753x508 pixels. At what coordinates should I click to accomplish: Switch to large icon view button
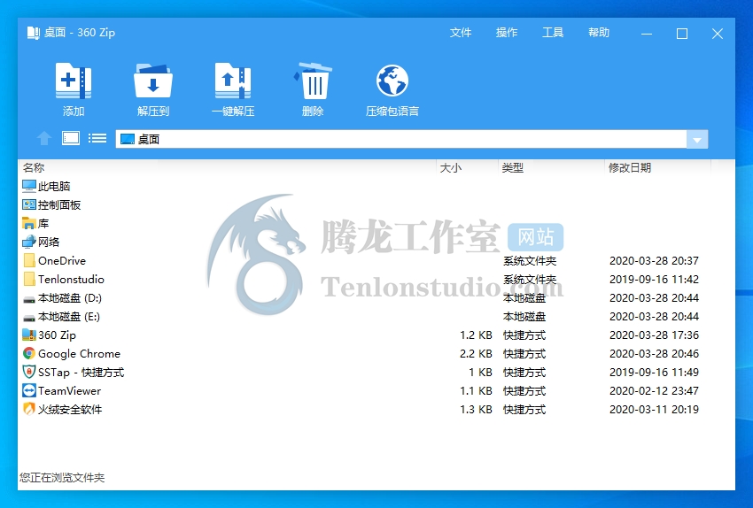tap(71, 138)
